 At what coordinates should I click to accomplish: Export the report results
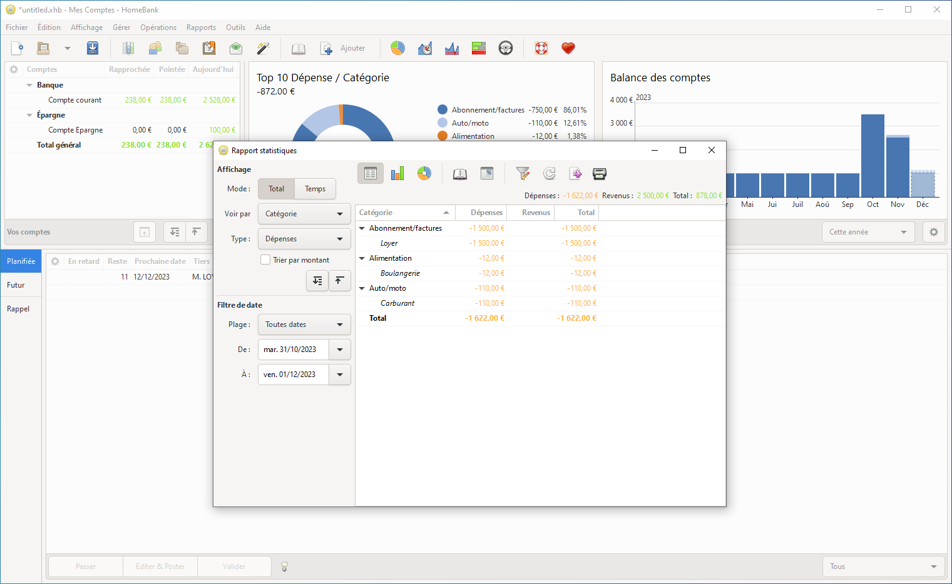[x=576, y=174]
